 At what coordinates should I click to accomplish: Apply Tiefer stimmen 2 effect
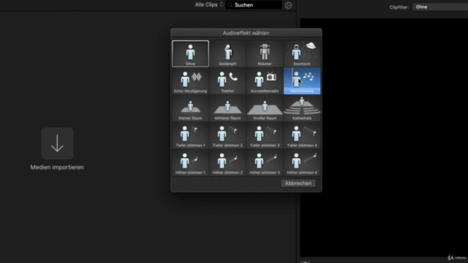coord(227,135)
